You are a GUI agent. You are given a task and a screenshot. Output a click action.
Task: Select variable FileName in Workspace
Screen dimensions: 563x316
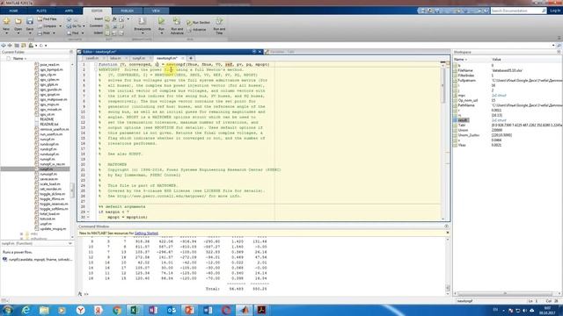tap(465, 70)
